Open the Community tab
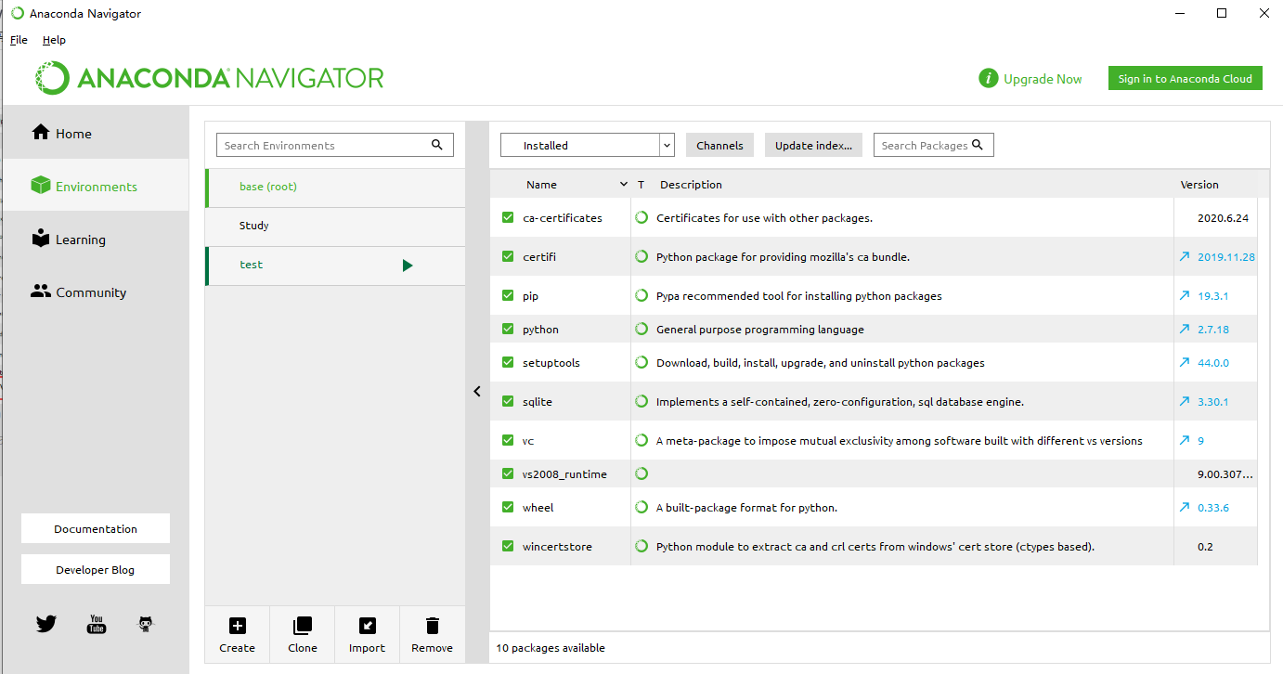The width and height of the screenshot is (1283, 674). click(x=95, y=292)
